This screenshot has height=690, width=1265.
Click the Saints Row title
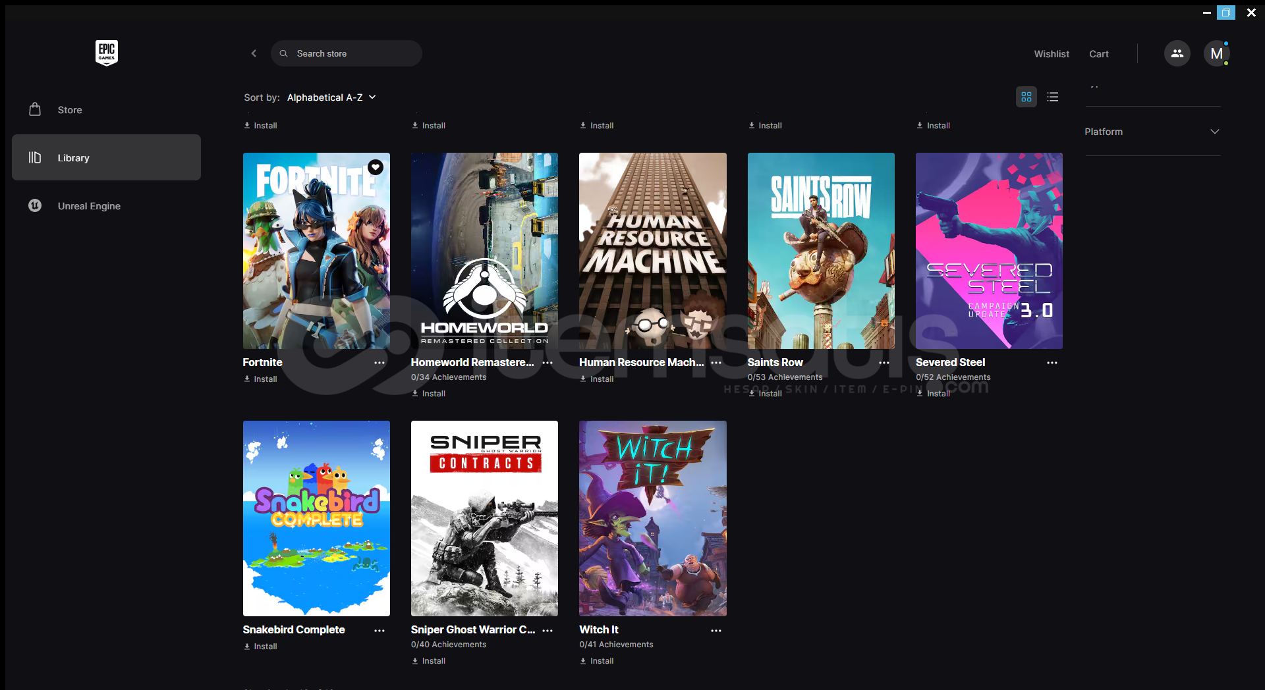(775, 362)
